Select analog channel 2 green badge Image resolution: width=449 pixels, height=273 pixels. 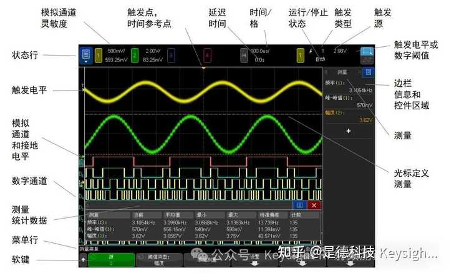pyautogui.click(x=135, y=55)
